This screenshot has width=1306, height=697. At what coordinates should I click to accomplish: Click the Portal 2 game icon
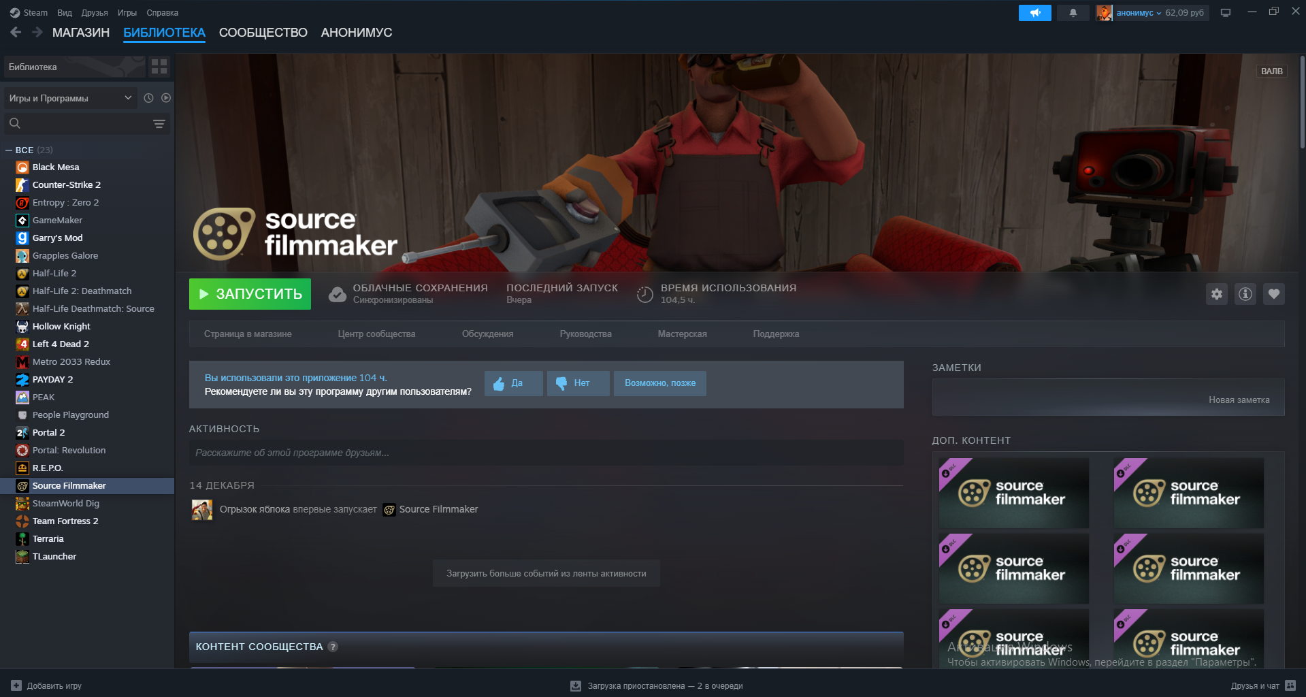point(22,433)
